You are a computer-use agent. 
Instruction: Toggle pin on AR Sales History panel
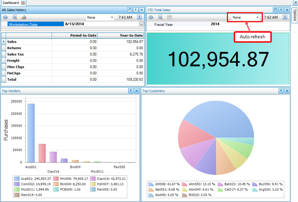[136, 10]
